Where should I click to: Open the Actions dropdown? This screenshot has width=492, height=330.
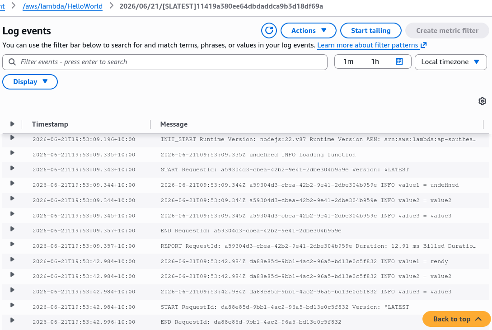[x=309, y=30]
